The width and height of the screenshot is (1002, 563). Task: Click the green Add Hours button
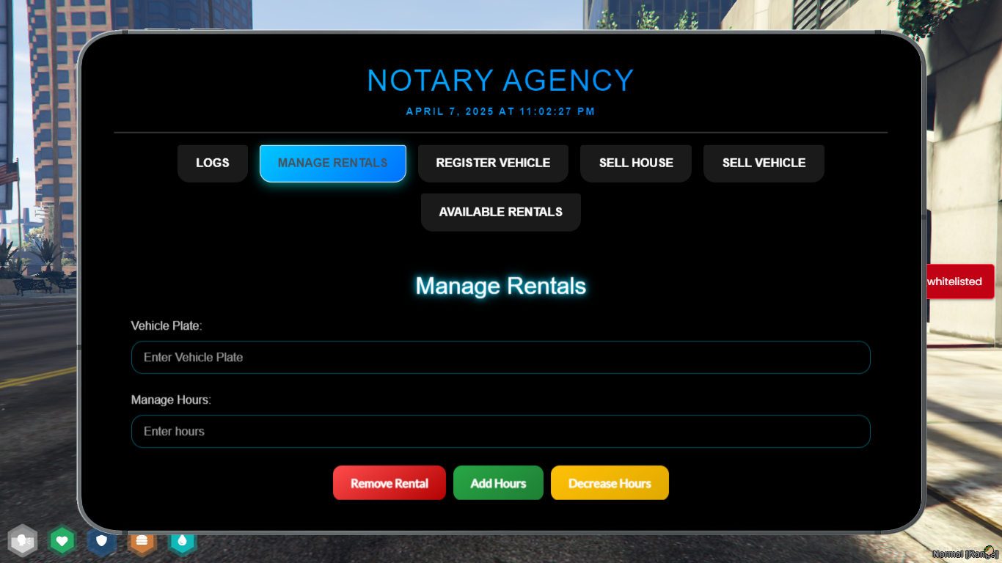pyautogui.click(x=498, y=483)
